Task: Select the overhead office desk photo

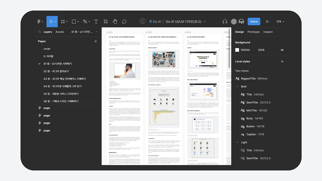Action: click(164, 59)
